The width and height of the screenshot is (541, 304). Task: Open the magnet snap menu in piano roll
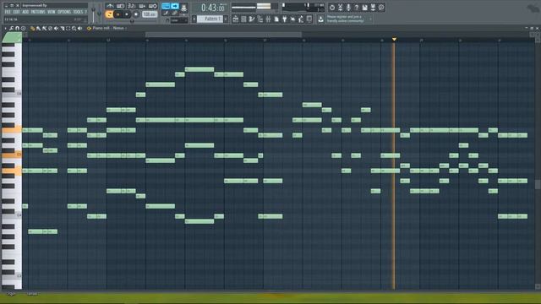tap(17, 28)
